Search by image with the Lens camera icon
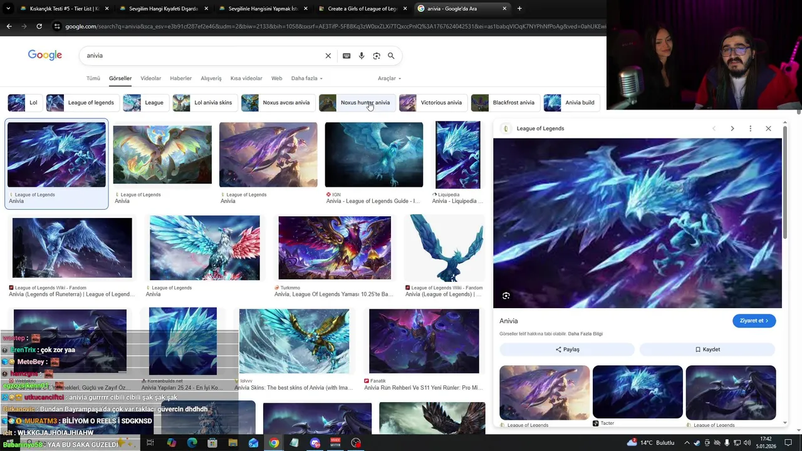The height and width of the screenshot is (451, 802). coord(377,56)
